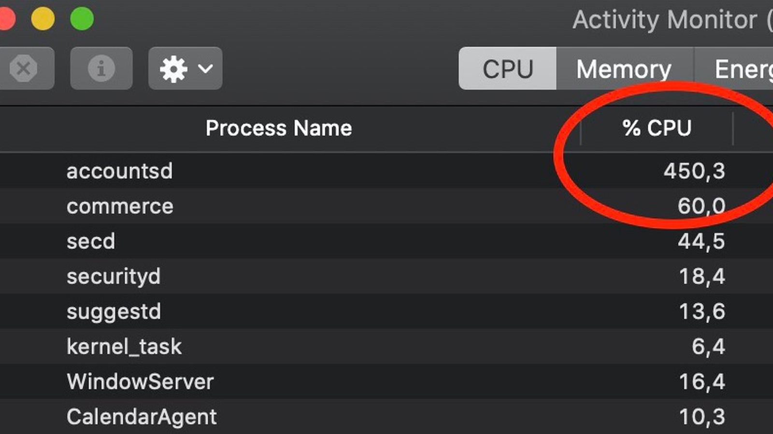Open the Energy tab

tap(742, 68)
